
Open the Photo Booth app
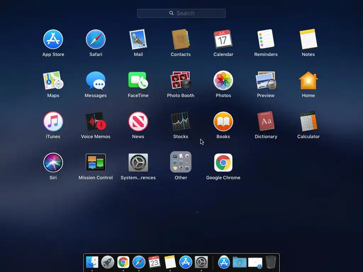coord(180,80)
